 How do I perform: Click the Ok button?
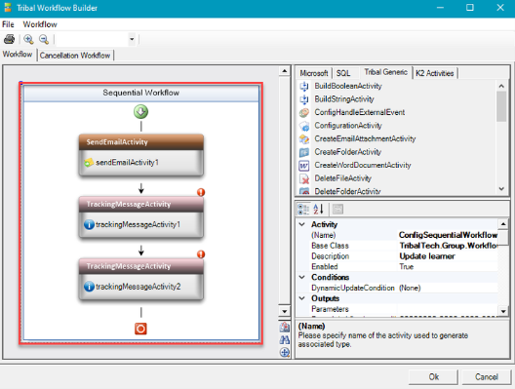coord(433,377)
